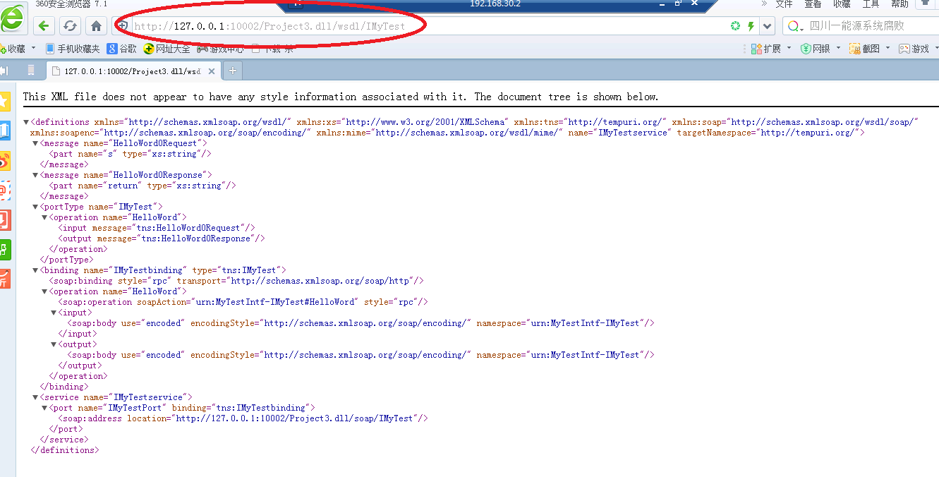This screenshot has height=477, width=939.
Task: Click the sidebar toggle icon left of tabs
Action: (x=4, y=71)
